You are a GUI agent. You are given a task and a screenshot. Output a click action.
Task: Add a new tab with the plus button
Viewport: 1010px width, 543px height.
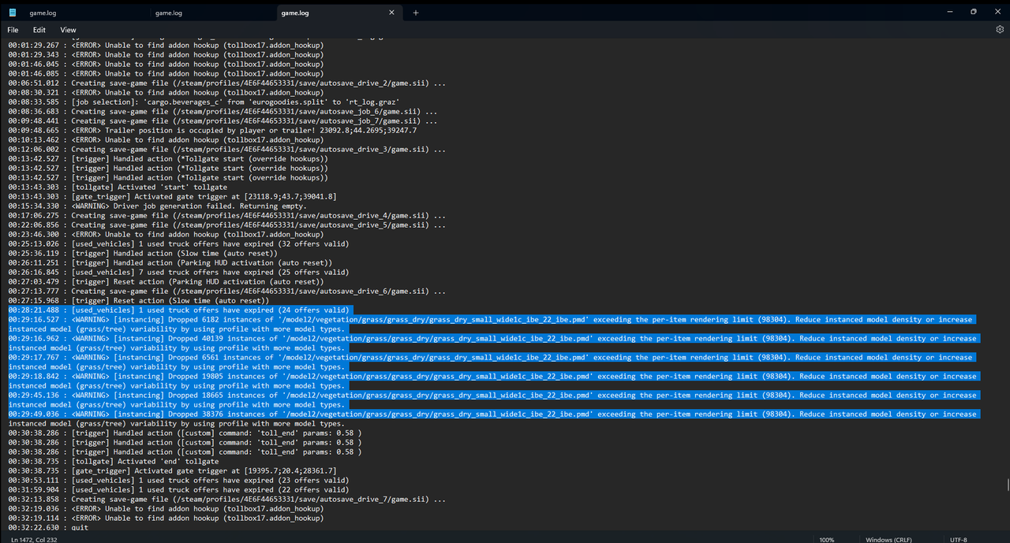[416, 13]
